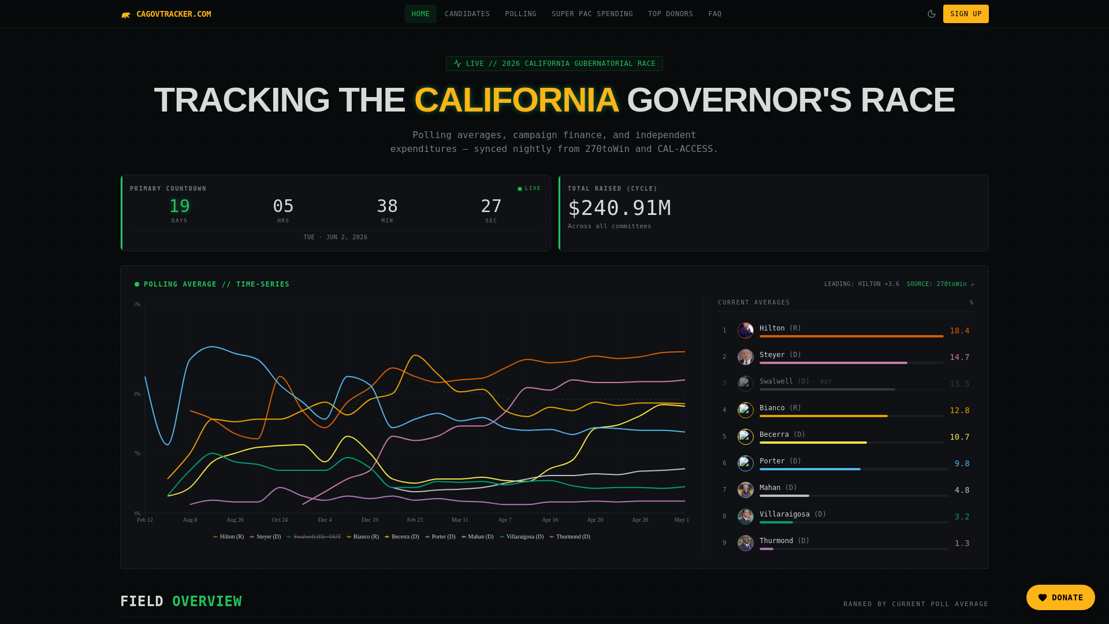Toggle Becerra (D) series in chart legend
The height and width of the screenshot is (624, 1109).
pos(402,537)
